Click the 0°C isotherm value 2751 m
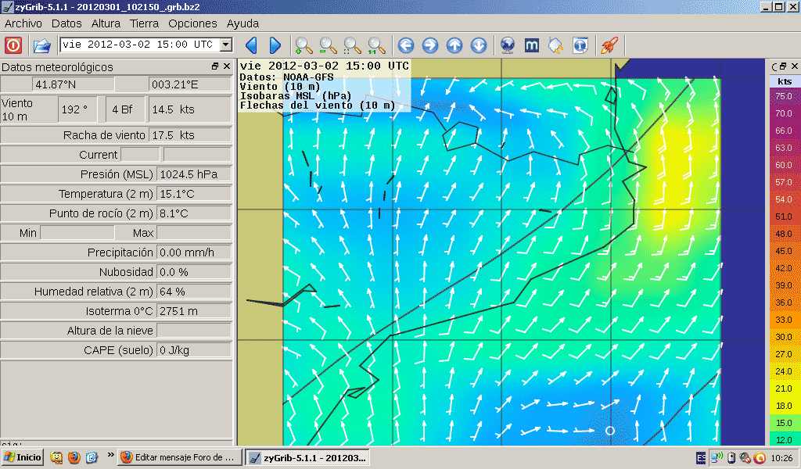This screenshot has height=469, width=801. [194, 311]
